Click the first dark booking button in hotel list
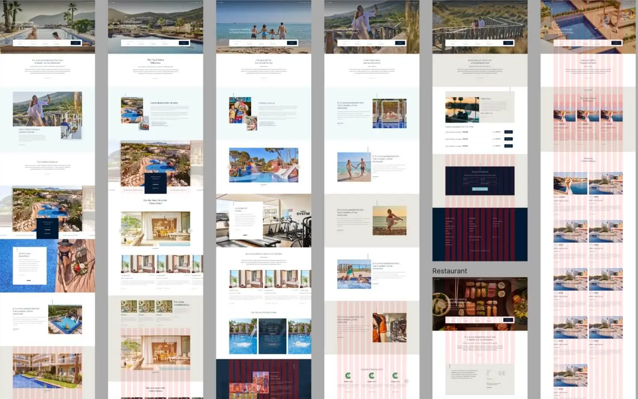 [508, 132]
